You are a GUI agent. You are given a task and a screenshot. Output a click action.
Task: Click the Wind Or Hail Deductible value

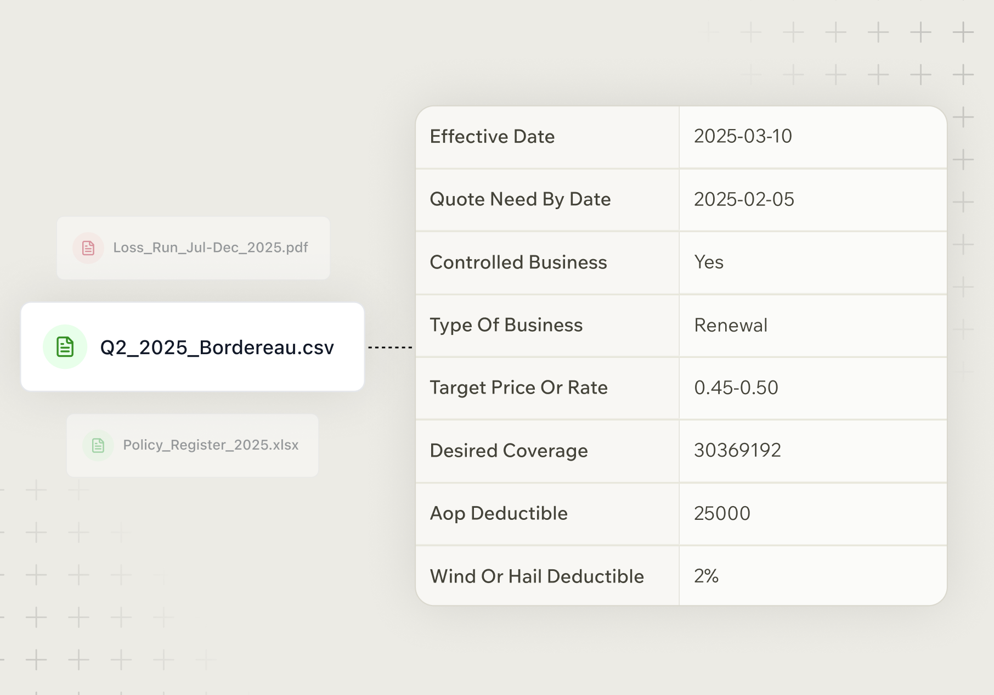pos(706,576)
